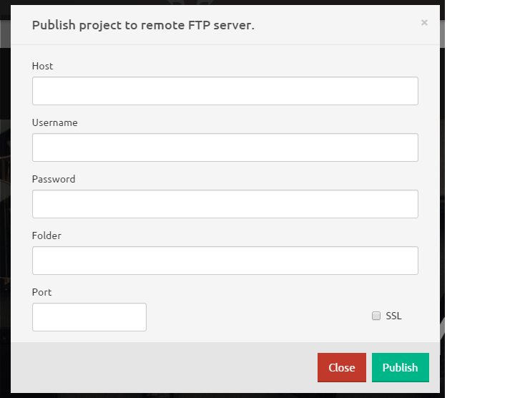
Task: Click the 'Publish project to remote FTP server.' title
Action: [x=143, y=25]
